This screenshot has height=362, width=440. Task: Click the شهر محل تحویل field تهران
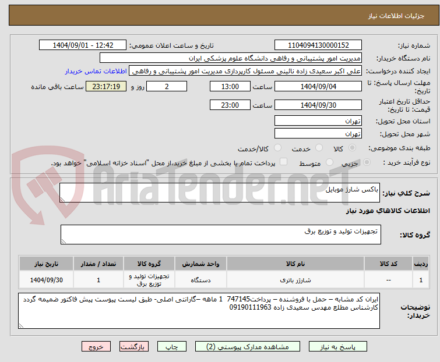click(318, 134)
